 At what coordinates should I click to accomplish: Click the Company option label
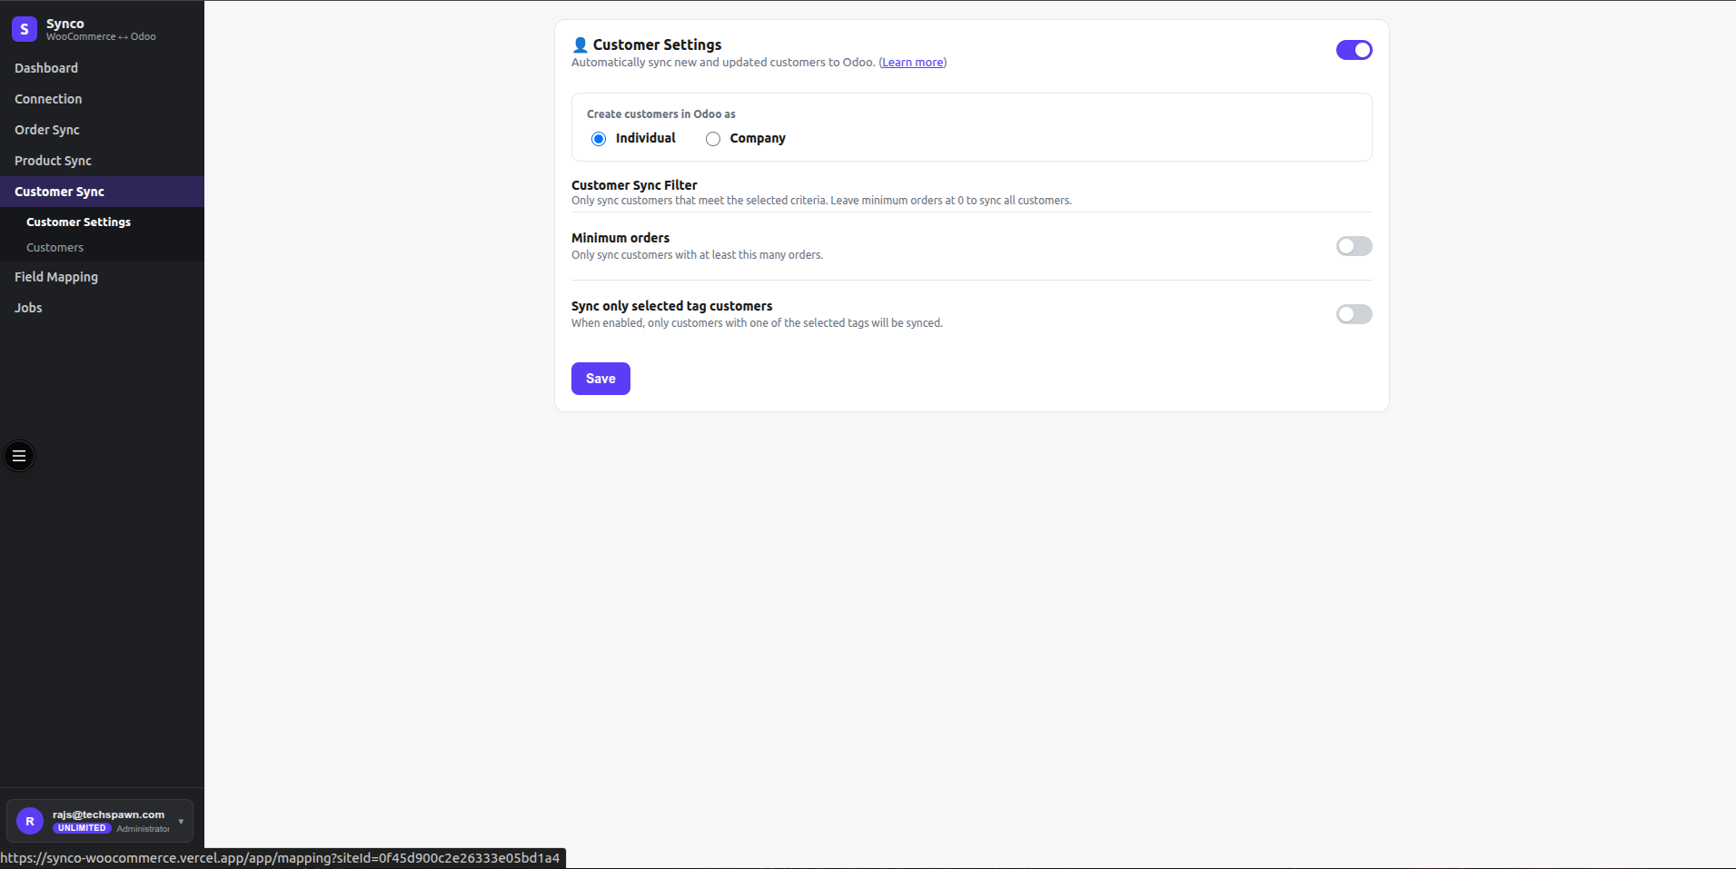tap(758, 138)
